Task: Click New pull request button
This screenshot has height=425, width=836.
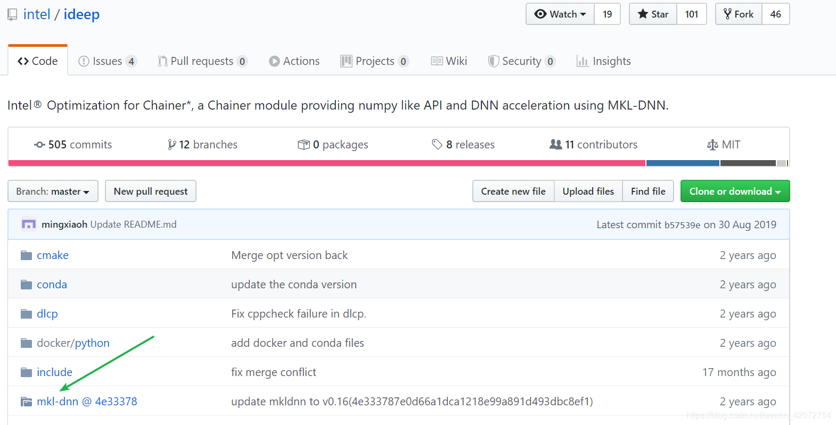Action: [x=151, y=191]
